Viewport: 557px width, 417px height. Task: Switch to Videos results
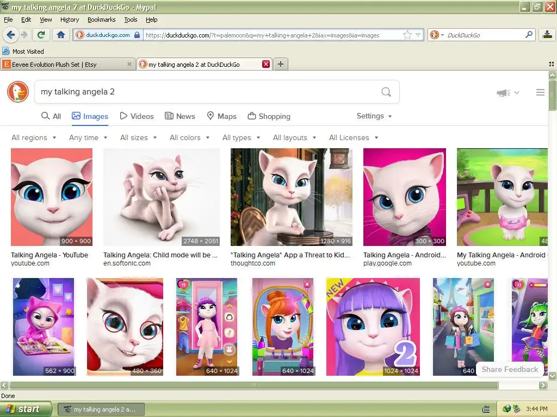(137, 116)
